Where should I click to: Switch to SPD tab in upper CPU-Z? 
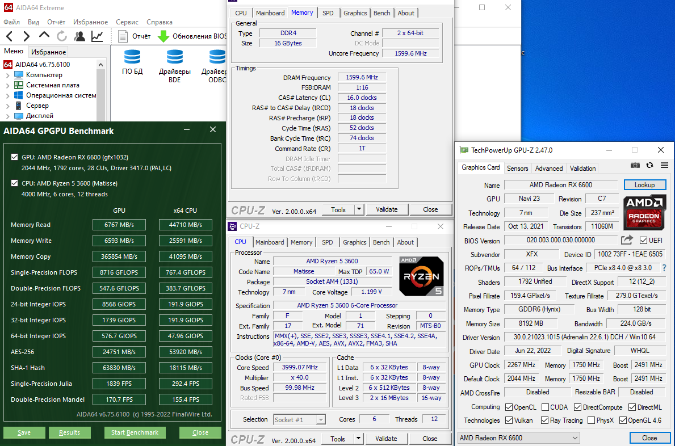(x=328, y=13)
